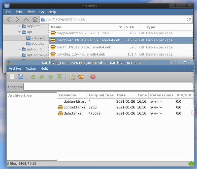This screenshot has height=169, width=197.
Task: Go forward with green right arrow
Action: coord(51,77)
